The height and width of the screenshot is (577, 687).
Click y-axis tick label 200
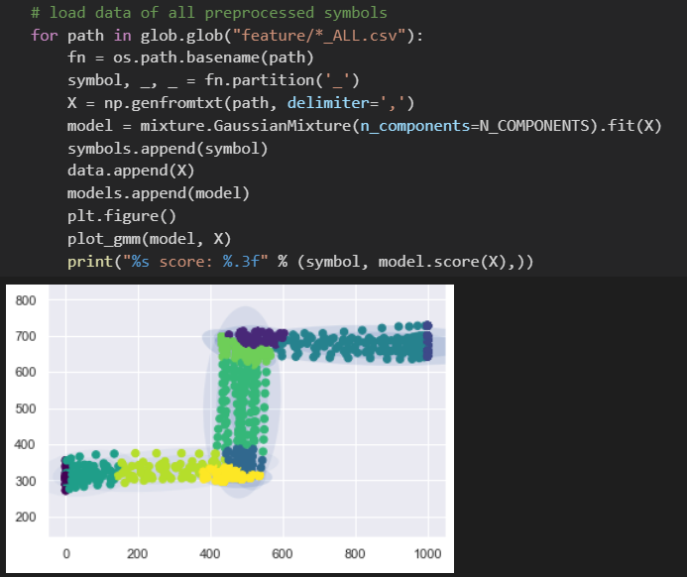click(26, 517)
